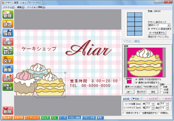Click the 削除 (Delete) icon

click(x=8, y=110)
